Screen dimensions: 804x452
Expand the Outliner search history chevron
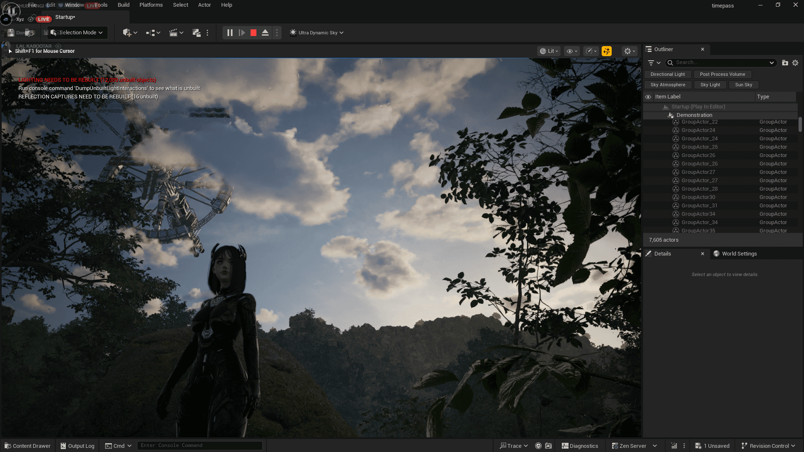tap(772, 63)
